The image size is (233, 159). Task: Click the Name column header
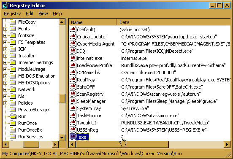(x=93, y=22)
